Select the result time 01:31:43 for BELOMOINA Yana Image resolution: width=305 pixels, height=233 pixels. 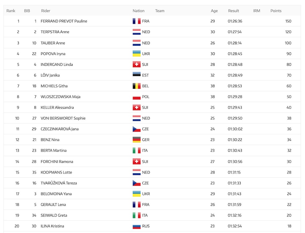(234, 194)
